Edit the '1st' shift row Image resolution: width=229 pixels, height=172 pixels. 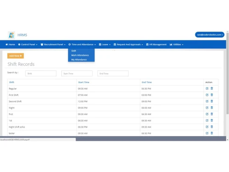point(207,121)
